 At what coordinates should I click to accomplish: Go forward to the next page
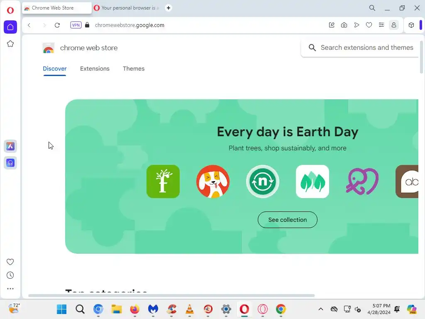coord(44,25)
